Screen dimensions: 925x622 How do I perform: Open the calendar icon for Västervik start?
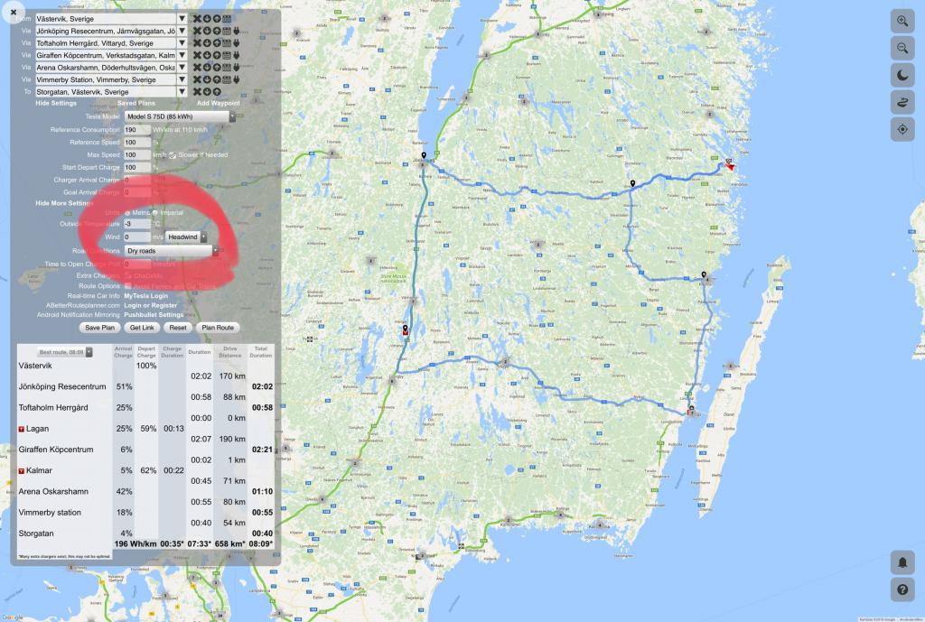(x=227, y=18)
